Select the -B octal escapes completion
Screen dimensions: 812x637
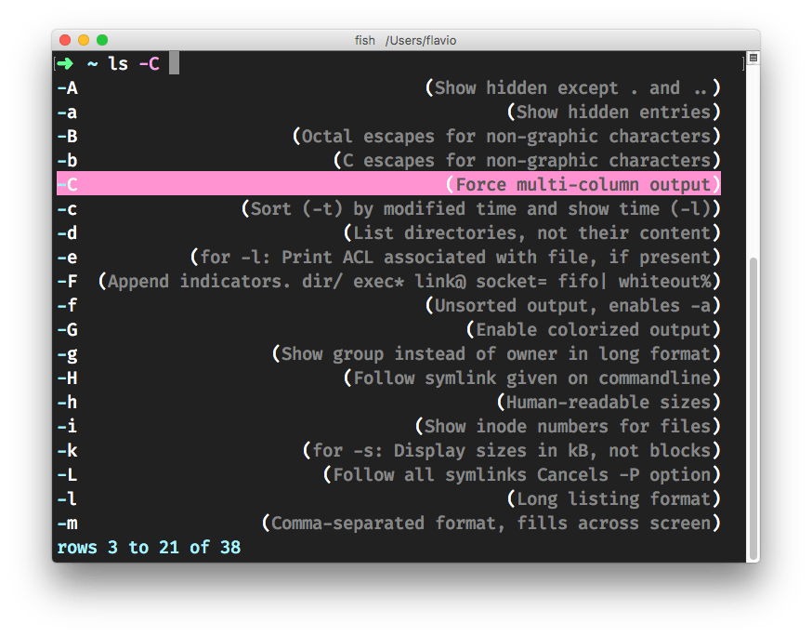(388, 137)
